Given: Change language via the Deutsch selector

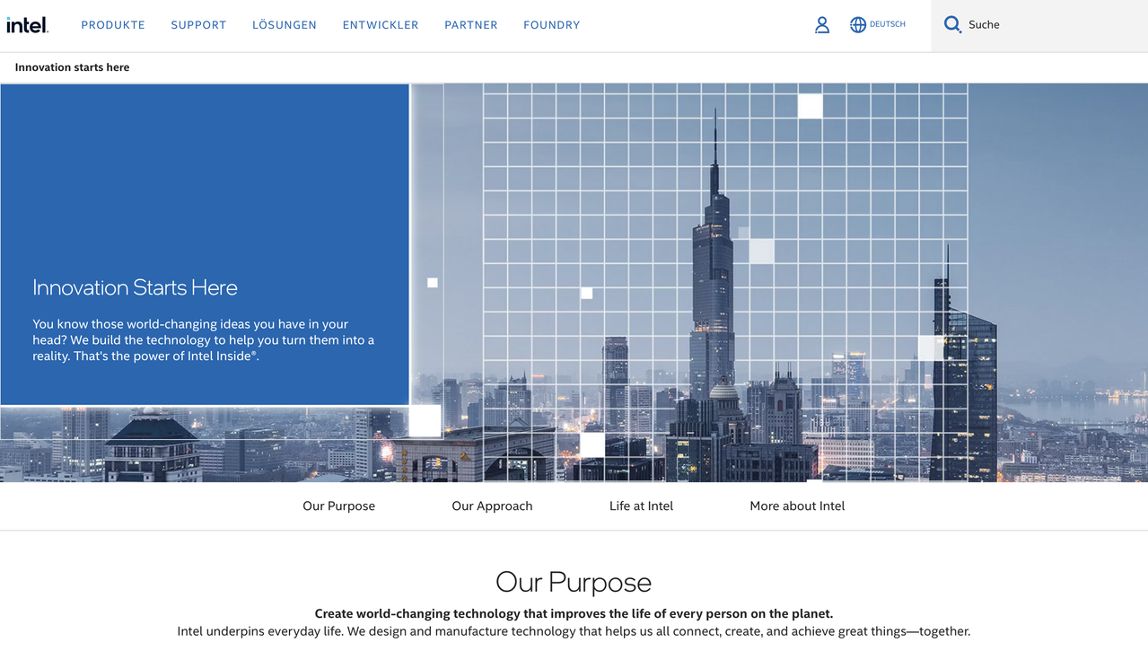Looking at the screenshot, I should click(x=888, y=24).
